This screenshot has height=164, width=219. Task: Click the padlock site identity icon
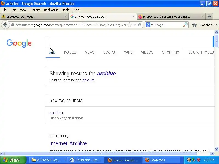(13, 25)
